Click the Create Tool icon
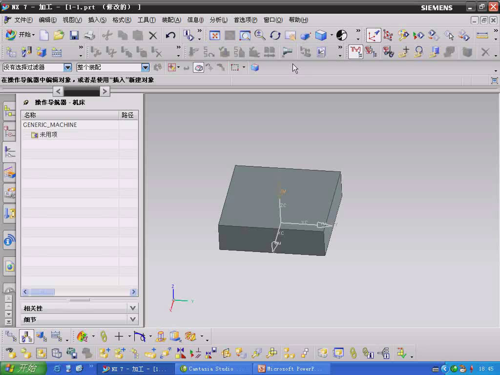Image resolution: width=500 pixels, height=375 pixels. (x=26, y=52)
